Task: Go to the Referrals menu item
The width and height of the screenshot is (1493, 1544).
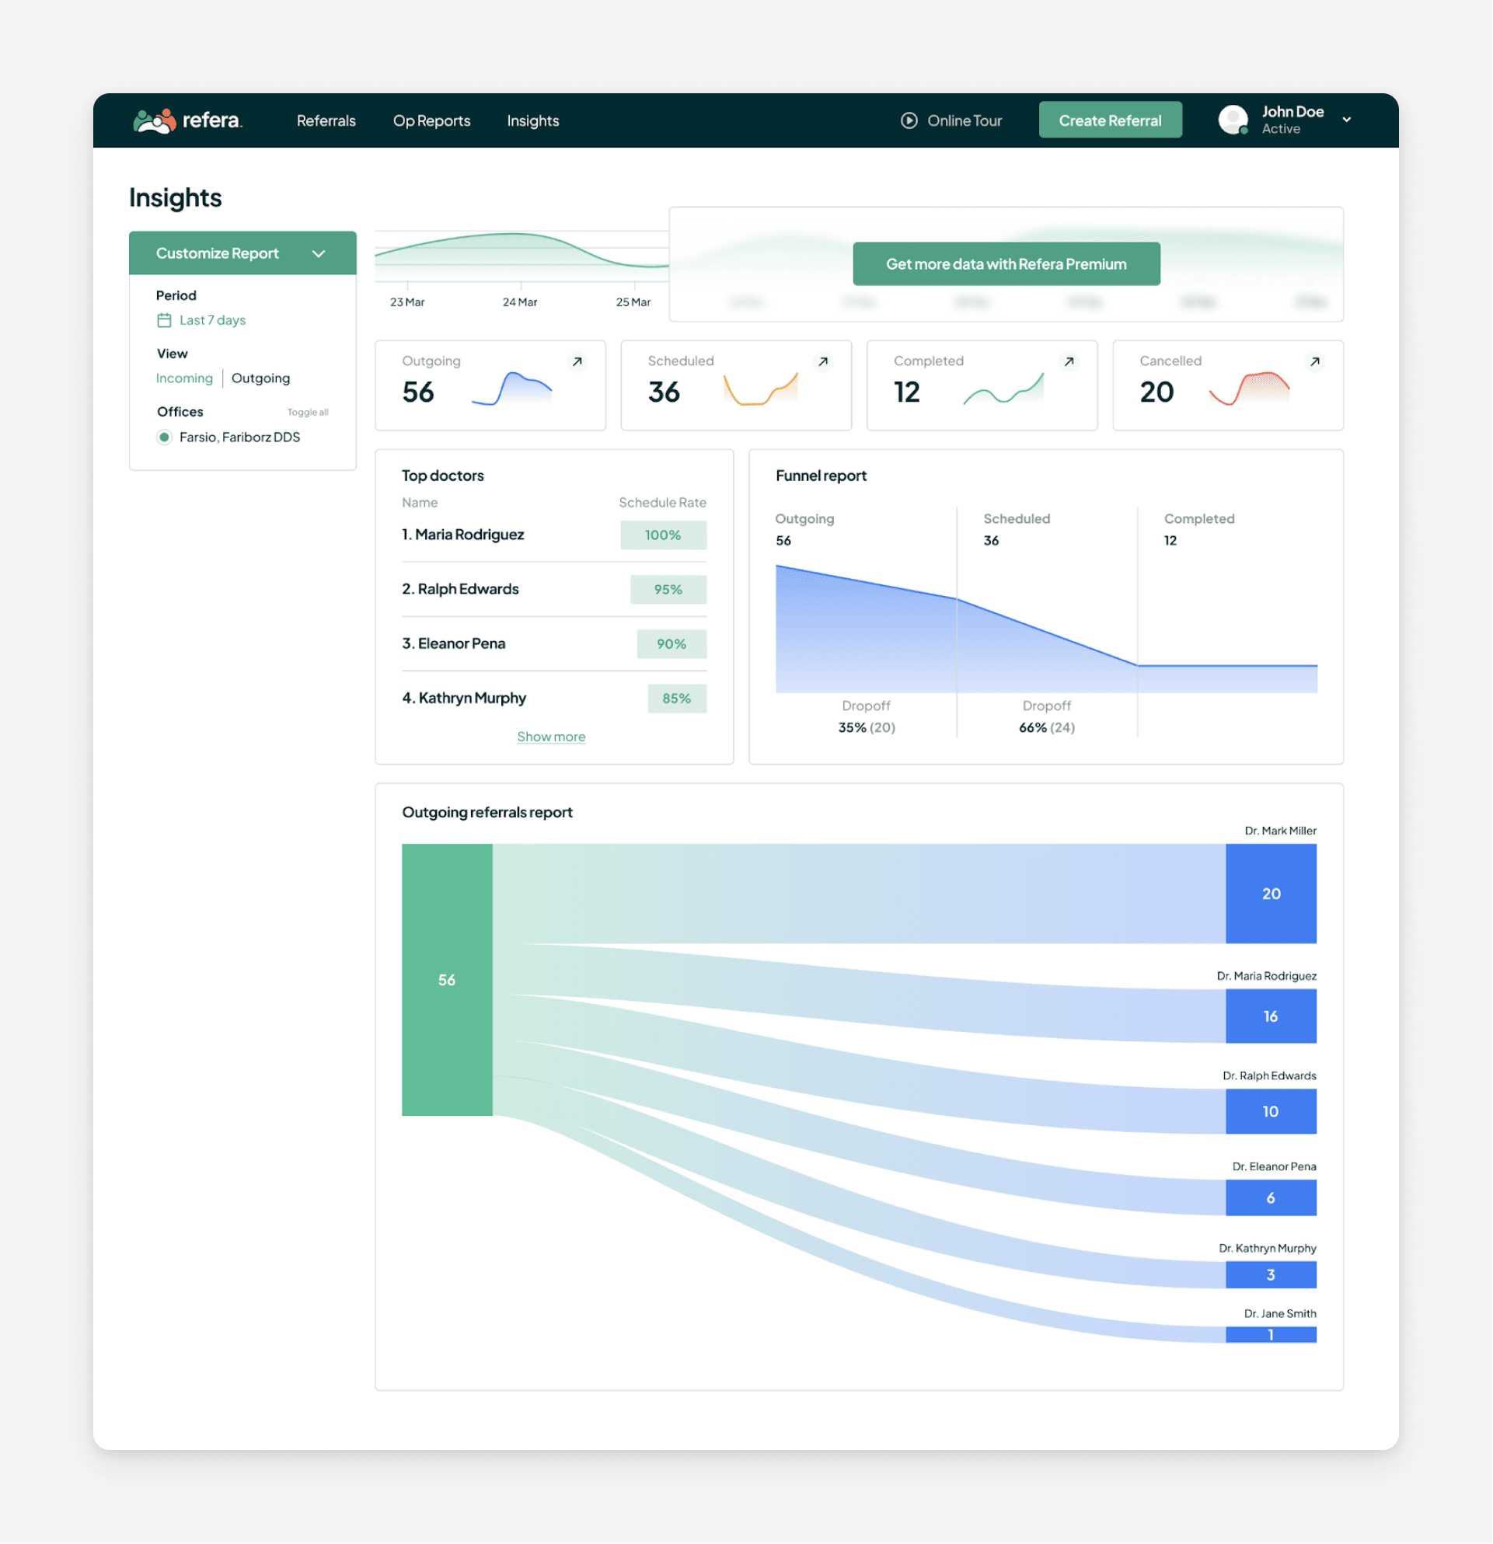Action: [326, 120]
